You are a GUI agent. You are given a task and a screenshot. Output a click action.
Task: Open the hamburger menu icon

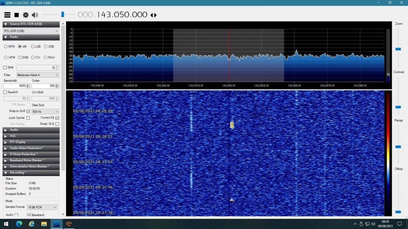click(x=7, y=15)
